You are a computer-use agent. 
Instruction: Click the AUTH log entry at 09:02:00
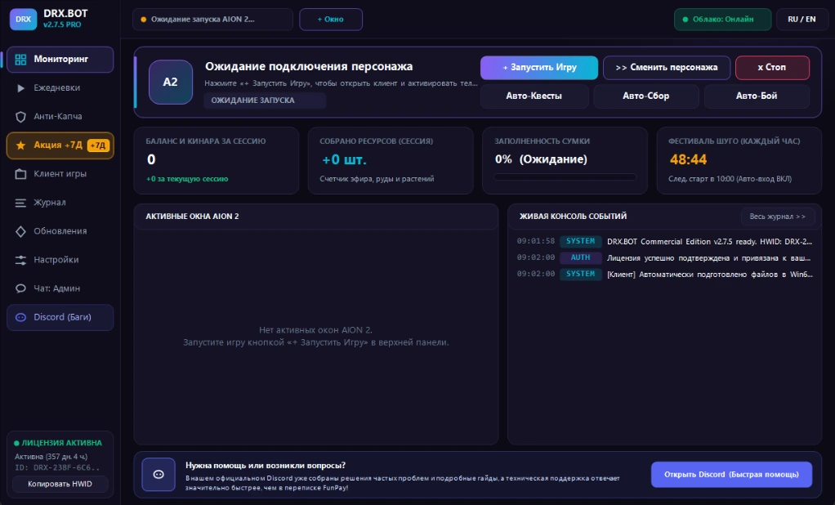click(x=665, y=258)
